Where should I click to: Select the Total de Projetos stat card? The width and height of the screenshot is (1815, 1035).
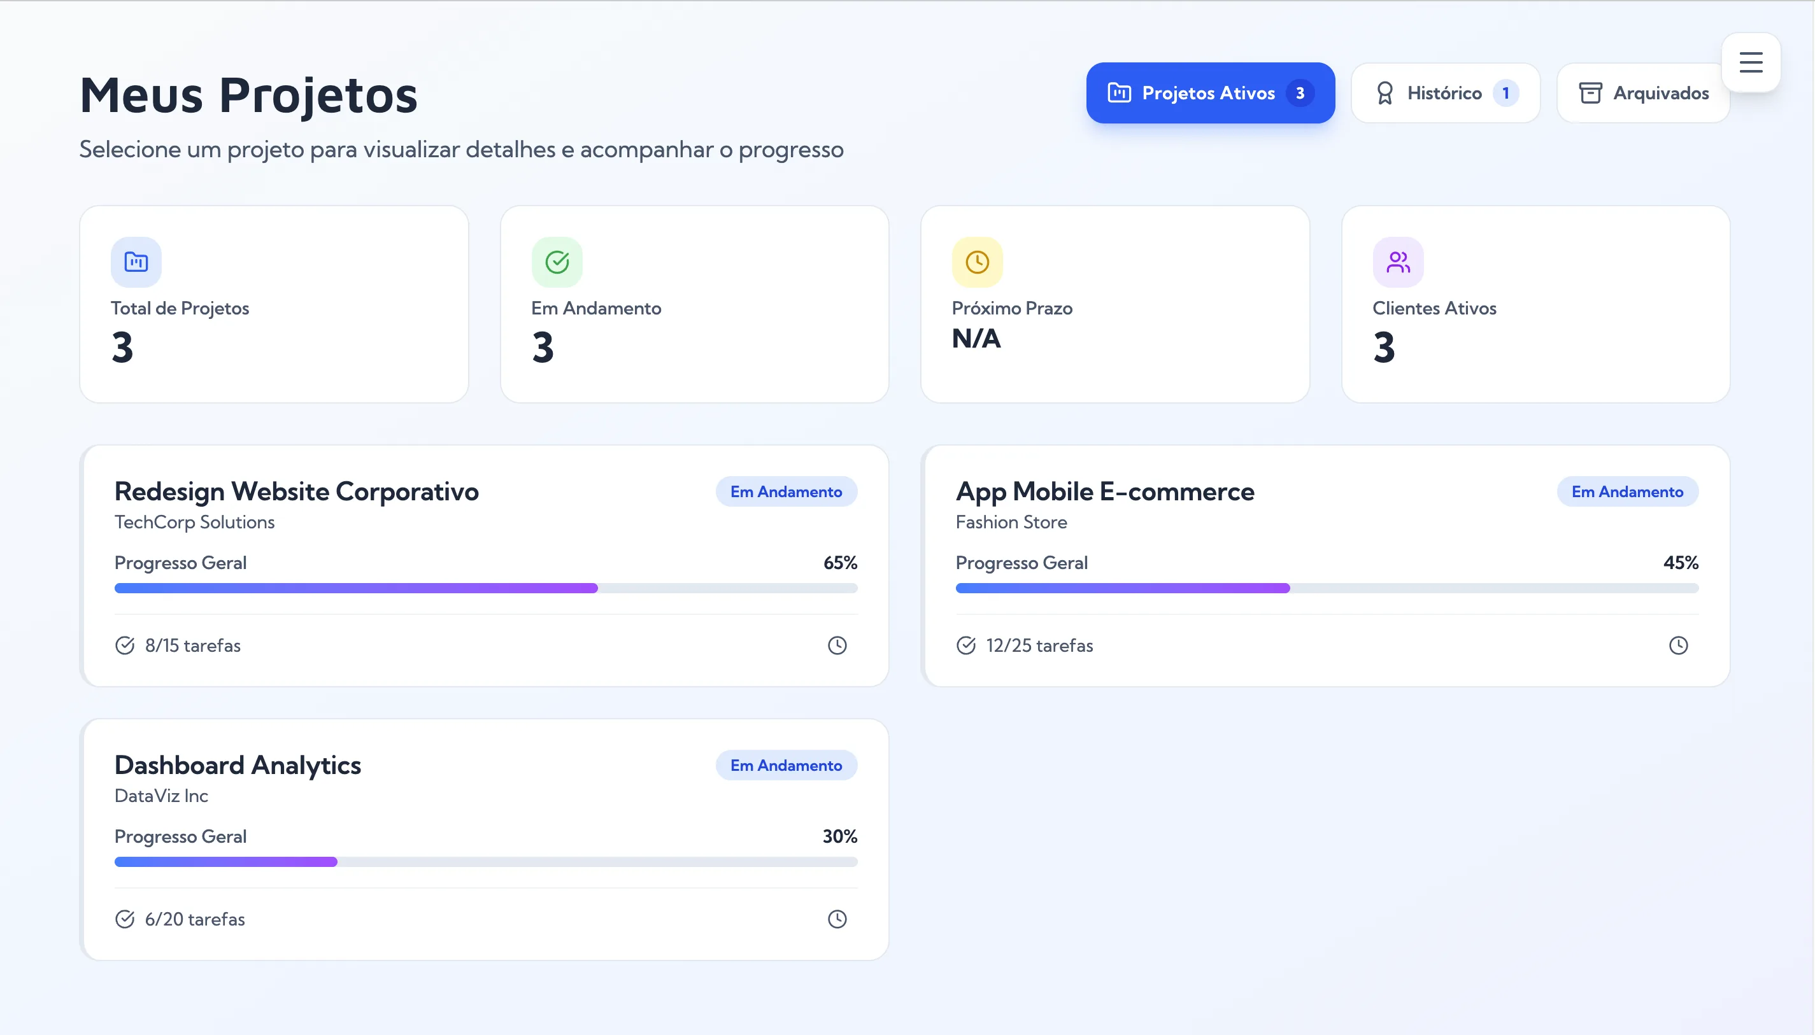274,304
